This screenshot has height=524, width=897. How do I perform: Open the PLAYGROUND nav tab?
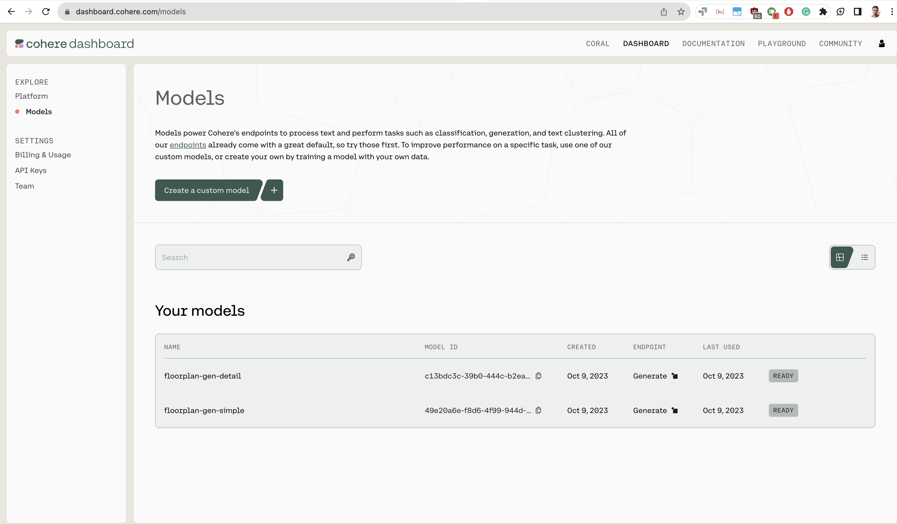coord(782,43)
